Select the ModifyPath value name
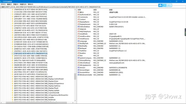The image size is (186, 104). tap(84, 43)
